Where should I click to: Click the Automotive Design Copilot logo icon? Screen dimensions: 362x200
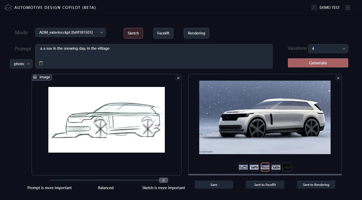(8, 8)
